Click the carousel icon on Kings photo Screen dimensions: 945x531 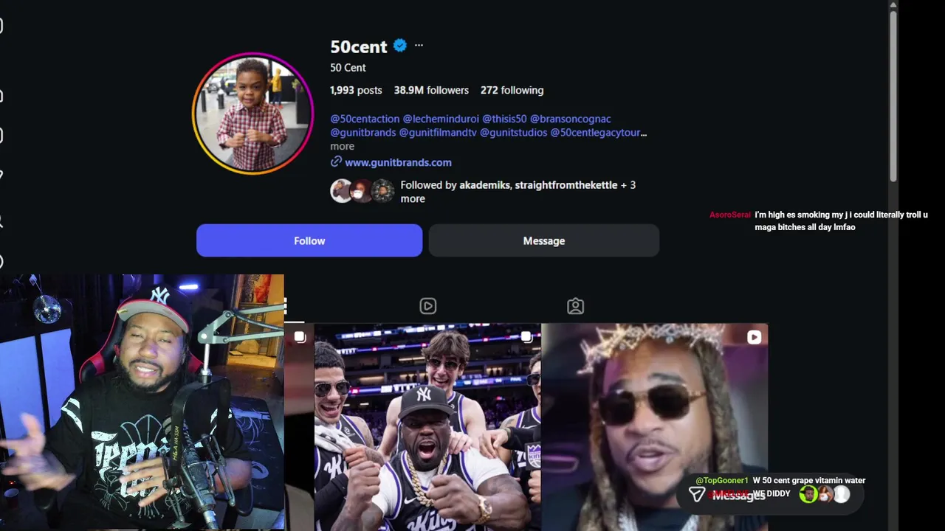click(526, 337)
